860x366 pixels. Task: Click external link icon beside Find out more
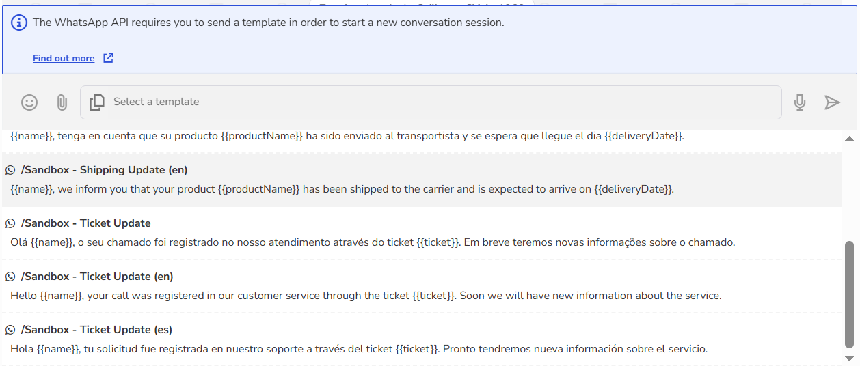[108, 58]
